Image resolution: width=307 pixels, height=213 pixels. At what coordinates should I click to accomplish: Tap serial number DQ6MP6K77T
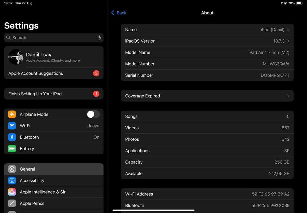275,75
